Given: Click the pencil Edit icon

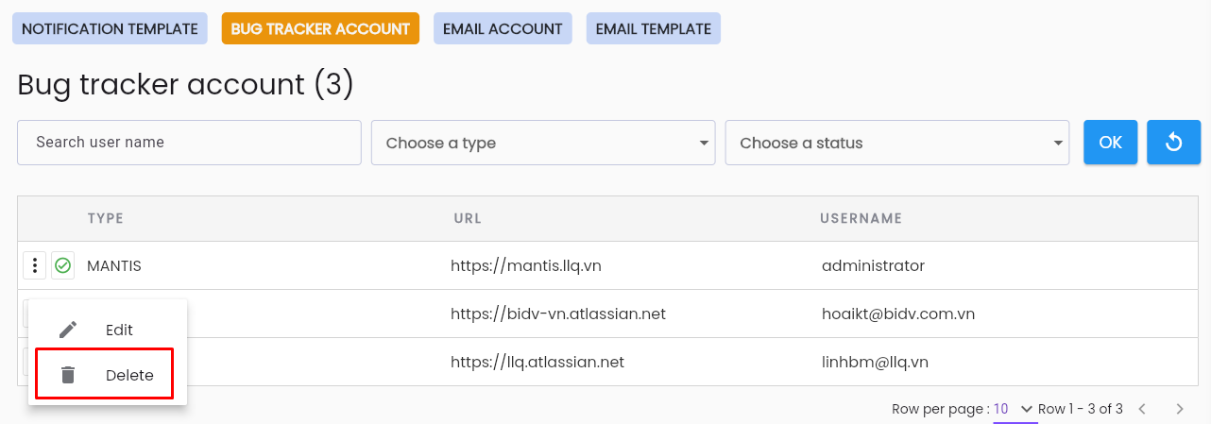Looking at the screenshot, I should click(x=68, y=330).
